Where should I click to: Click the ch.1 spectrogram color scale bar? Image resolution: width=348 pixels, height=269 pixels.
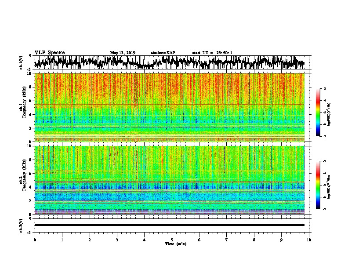pyautogui.click(x=318, y=113)
